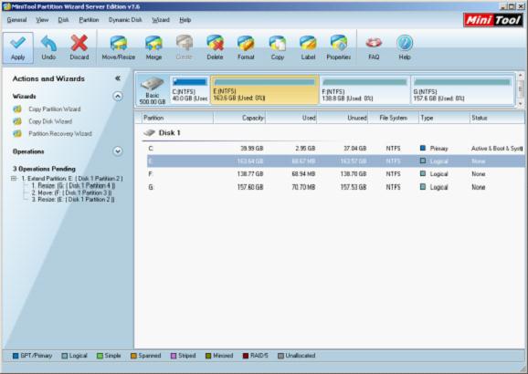Expand the Operations section

click(118, 151)
